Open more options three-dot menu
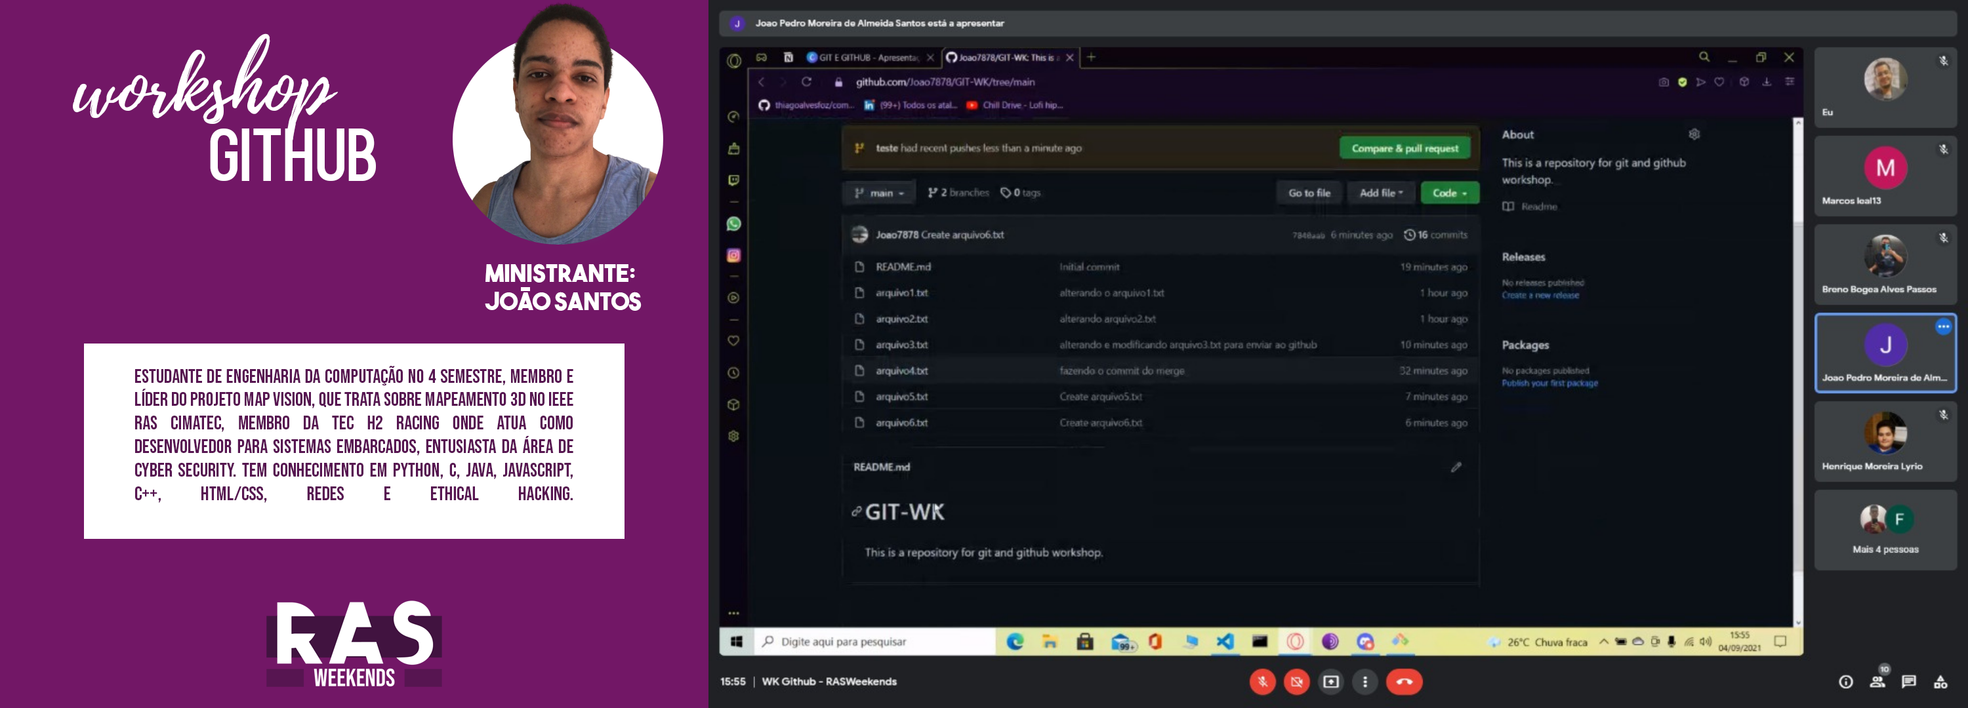The image size is (1968, 708). [x=1365, y=681]
